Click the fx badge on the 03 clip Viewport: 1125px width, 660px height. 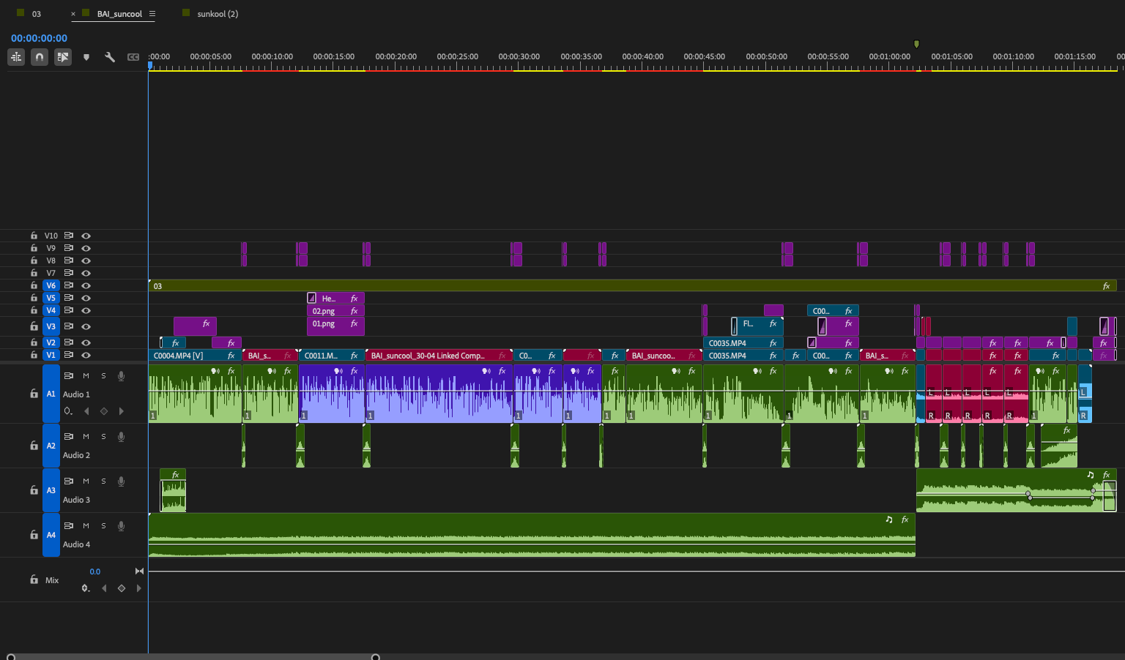coord(1106,286)
